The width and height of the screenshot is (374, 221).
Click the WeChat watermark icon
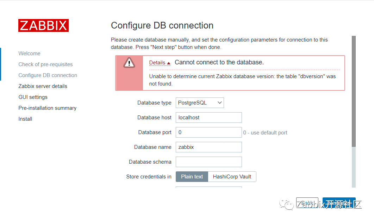click(286, 204)
